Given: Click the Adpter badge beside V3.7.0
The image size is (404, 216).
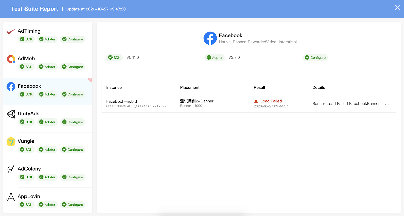Looking at the screenshot, I should pos(214,57).
